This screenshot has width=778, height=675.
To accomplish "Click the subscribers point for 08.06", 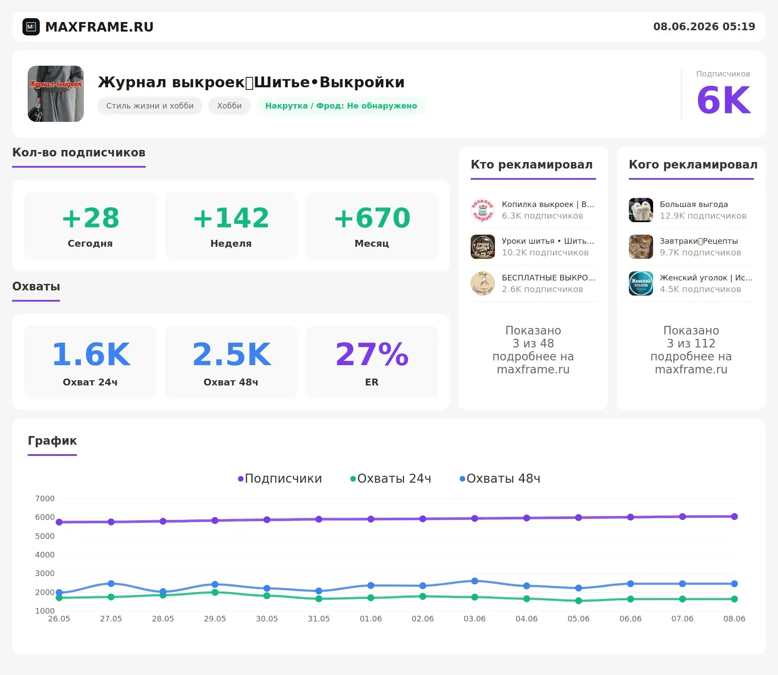I will tap(734, 516).
